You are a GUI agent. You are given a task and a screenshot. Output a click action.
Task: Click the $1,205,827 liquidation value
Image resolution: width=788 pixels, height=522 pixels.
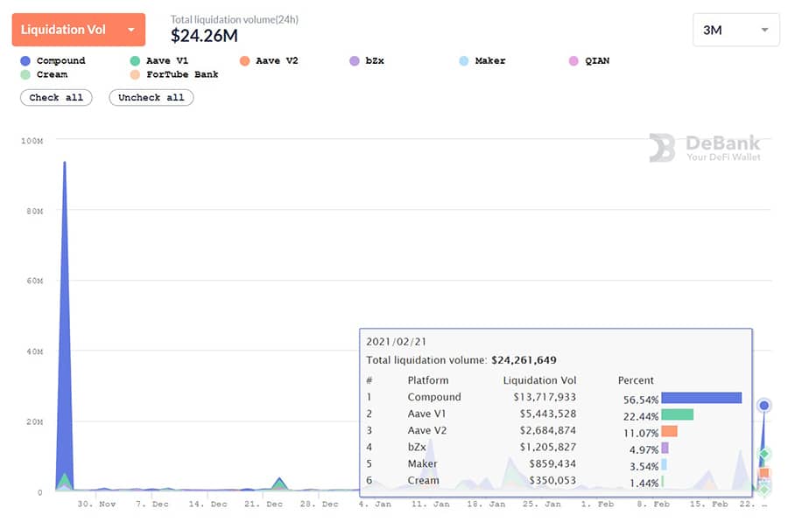pyautogui.click(x=548, y=447)
